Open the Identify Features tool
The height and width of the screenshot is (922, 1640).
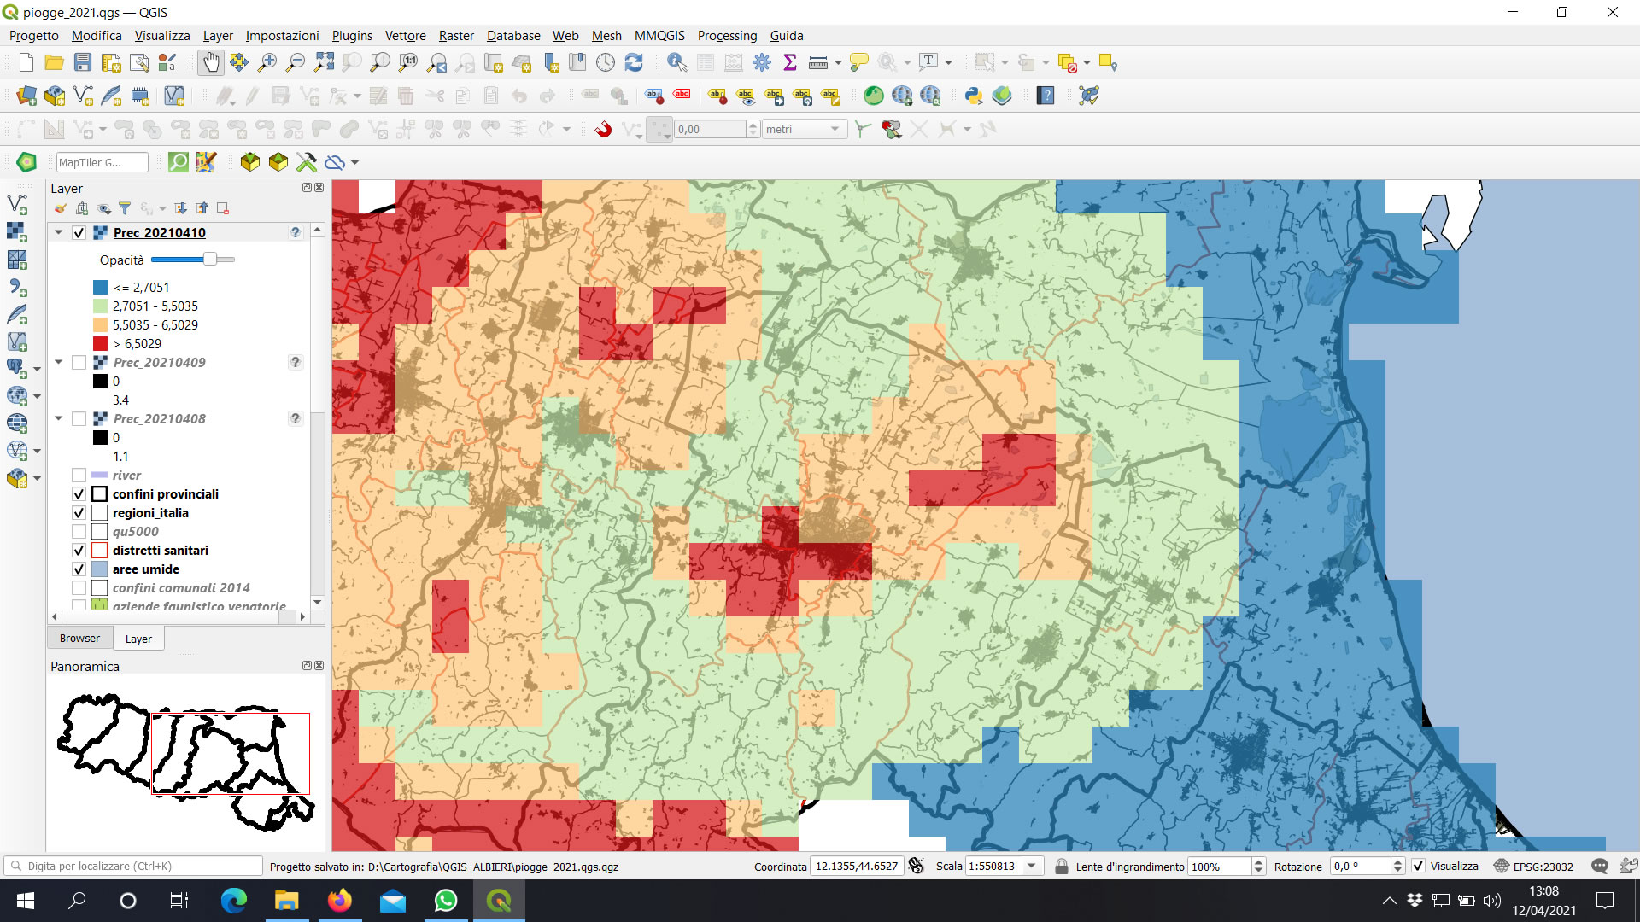676,62
